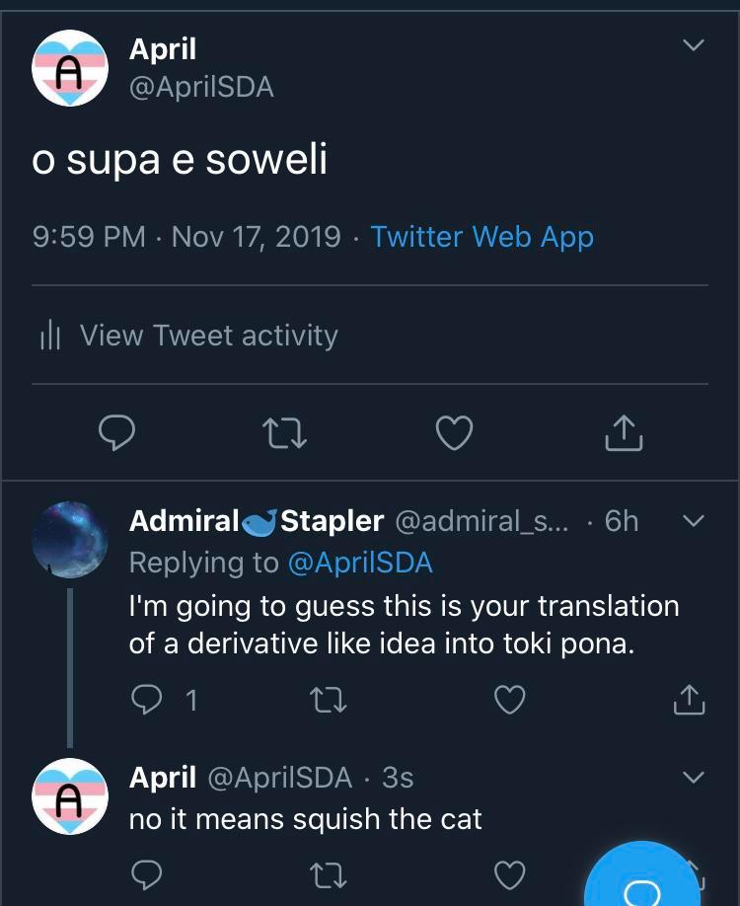Retweet Admiral Stapler's reply
This screenshot has width=740, height=906.
click(330, 701)
